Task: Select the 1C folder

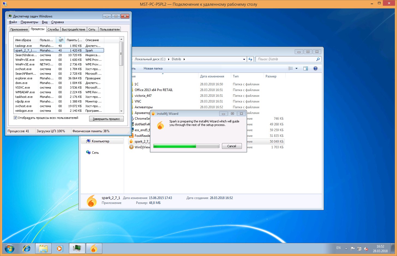Action: pos(137,84)
